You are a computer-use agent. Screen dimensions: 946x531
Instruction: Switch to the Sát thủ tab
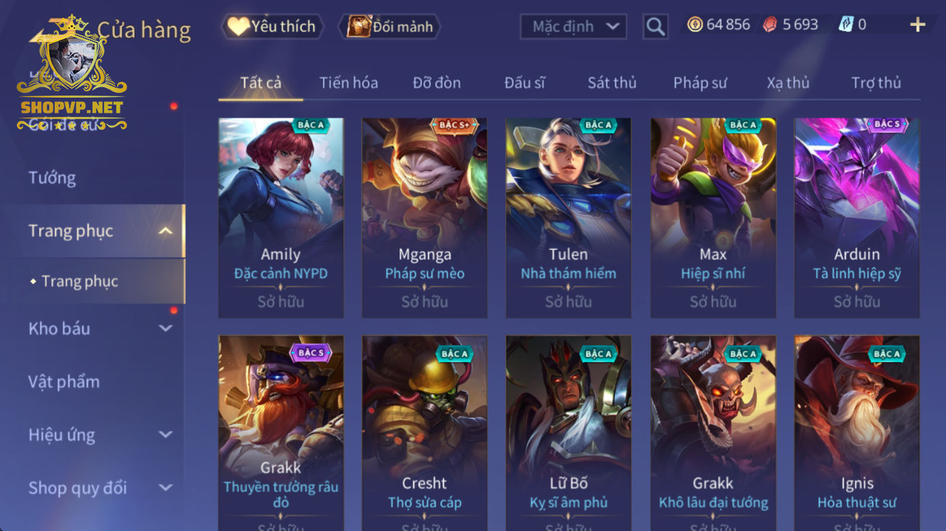click(612, 83)
